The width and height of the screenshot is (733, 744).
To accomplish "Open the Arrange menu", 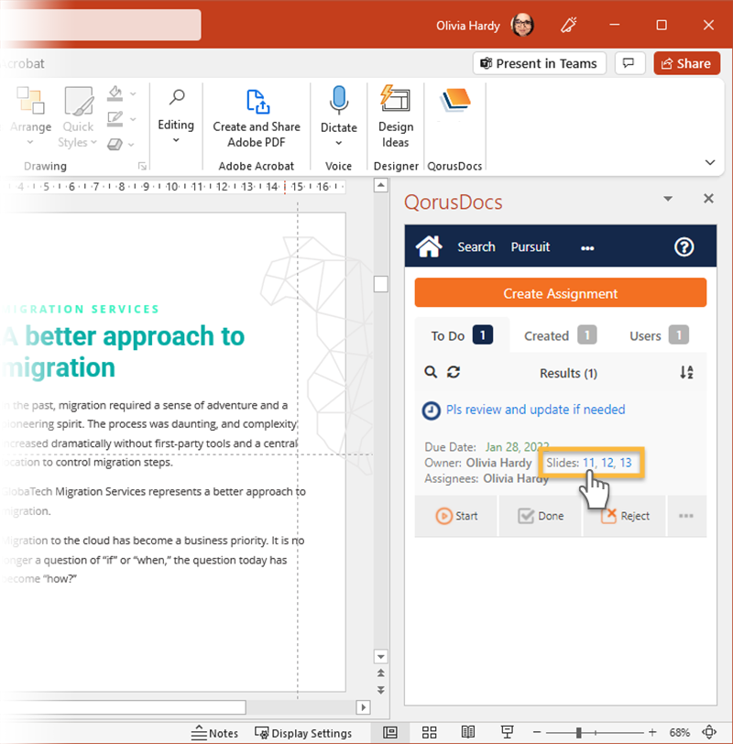I will coord(31,116).
